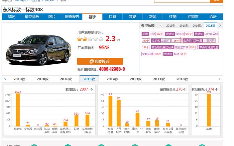Click the 前后桥及悬挂系统 bar showing 224
The height and width of the screenshot is (146, 234).
[x=66, y=124]
